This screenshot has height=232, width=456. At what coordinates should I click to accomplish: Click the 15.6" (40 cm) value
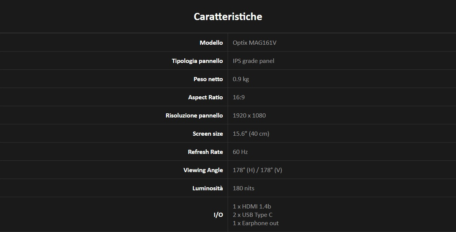click(251, 133)
